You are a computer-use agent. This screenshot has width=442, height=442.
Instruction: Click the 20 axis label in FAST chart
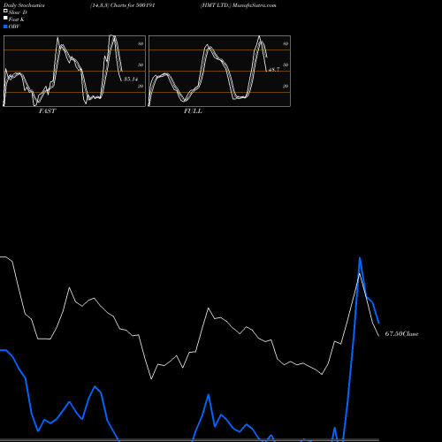141,86
